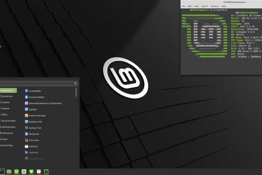This screenshot has height=175, width=262.
Task: Select the Sound & Video category
Action: pos(8,120)
